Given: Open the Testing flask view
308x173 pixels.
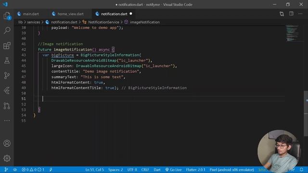Looking at the screenshot, I should 7,61.
